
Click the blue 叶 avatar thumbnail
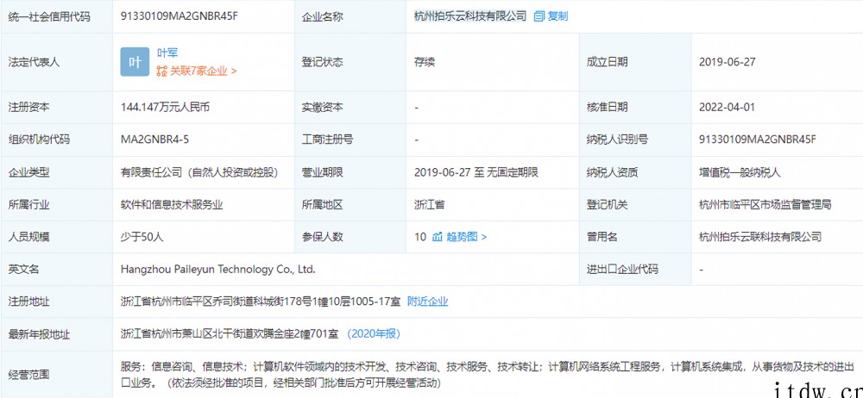[135, 62]
